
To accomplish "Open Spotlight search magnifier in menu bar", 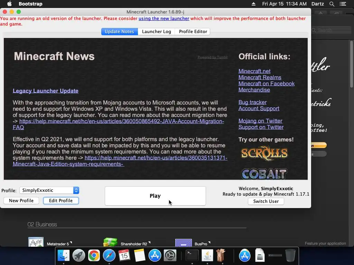I will [x=332, y=4].
